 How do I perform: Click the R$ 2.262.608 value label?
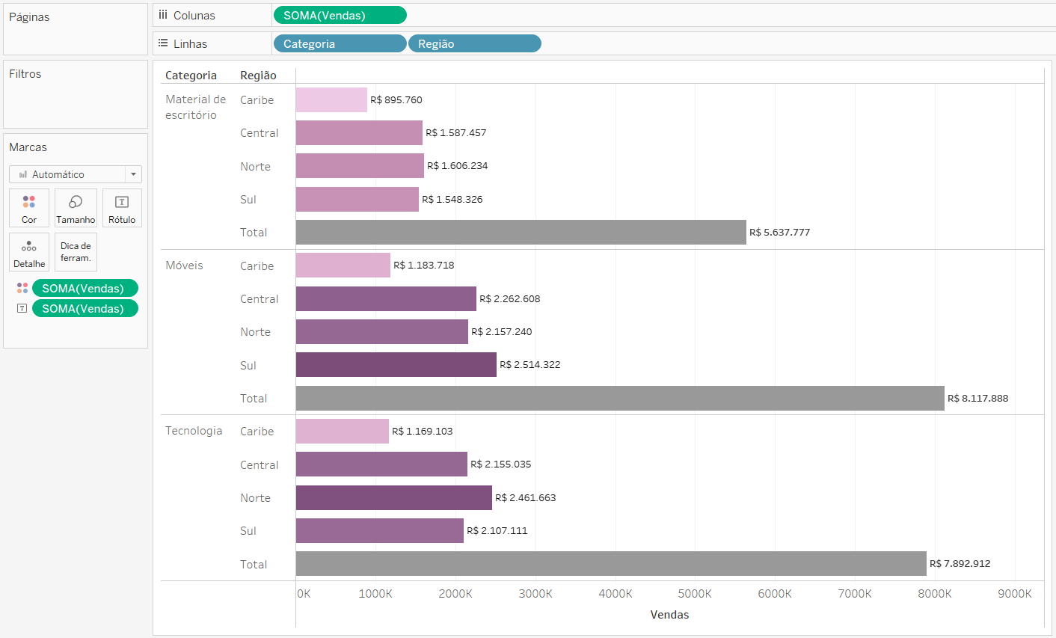click(510, 298)
